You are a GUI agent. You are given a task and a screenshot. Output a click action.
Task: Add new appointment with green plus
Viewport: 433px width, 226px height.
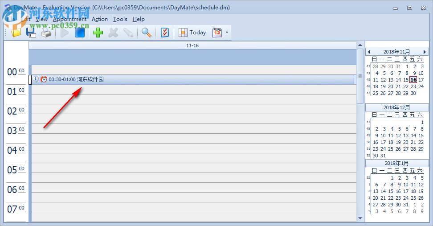click(98, 33)
